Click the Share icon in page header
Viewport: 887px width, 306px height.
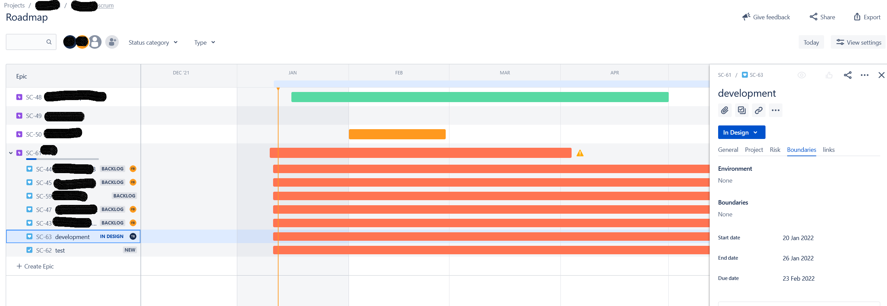click(813, 17)
